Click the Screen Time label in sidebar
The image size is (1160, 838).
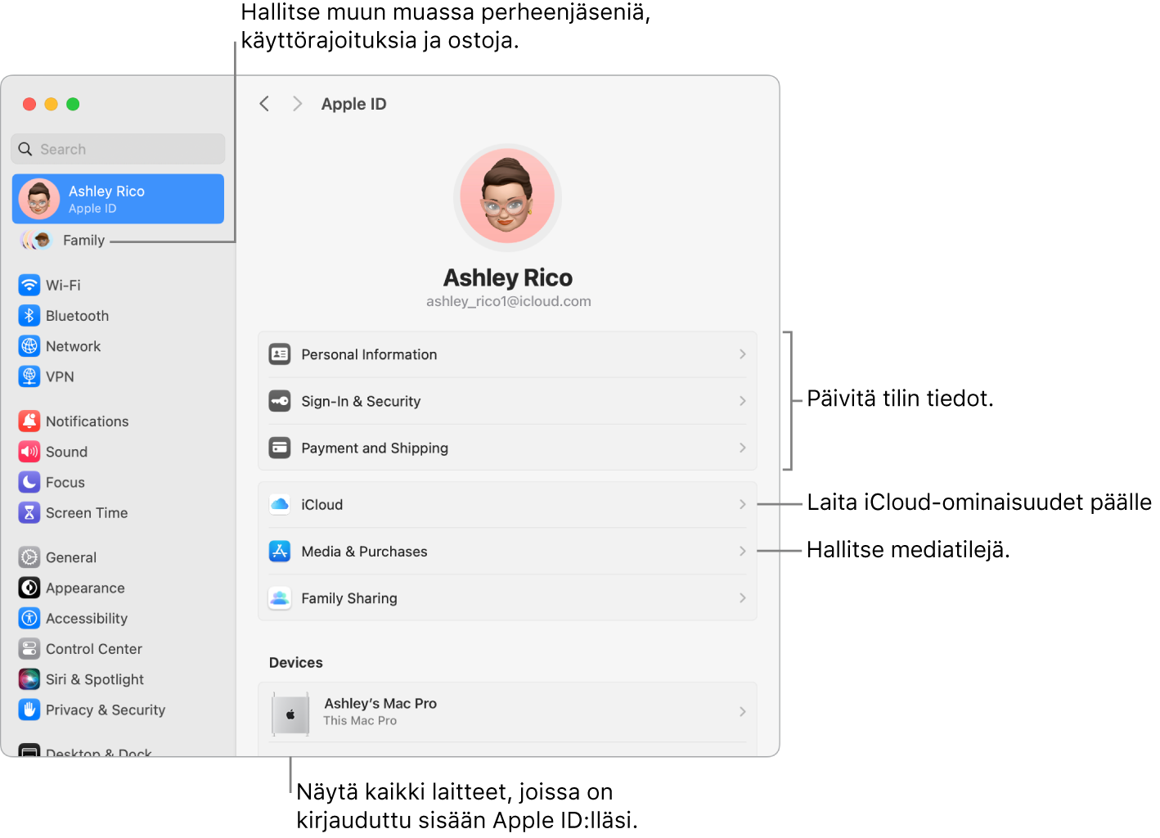click(87, 512)
